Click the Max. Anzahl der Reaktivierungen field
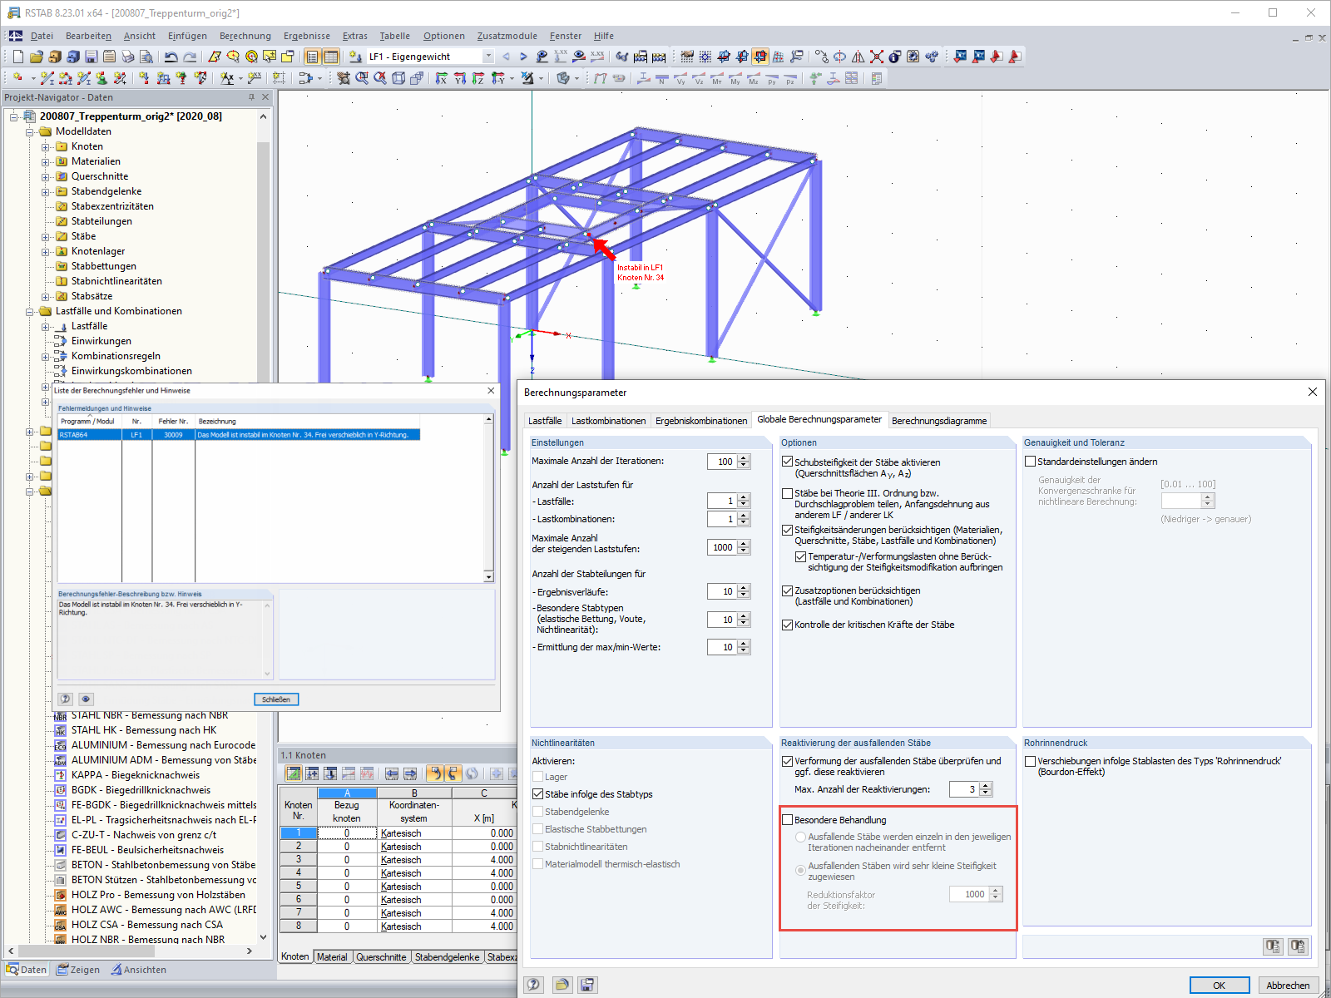This screenshot has height=998, width=1331. [x=962, y=789]
